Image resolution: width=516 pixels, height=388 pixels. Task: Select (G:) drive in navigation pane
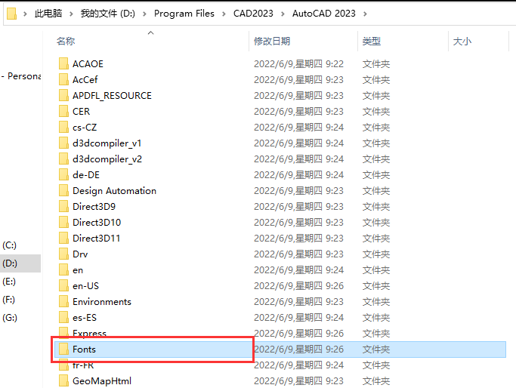click(10, 318)
